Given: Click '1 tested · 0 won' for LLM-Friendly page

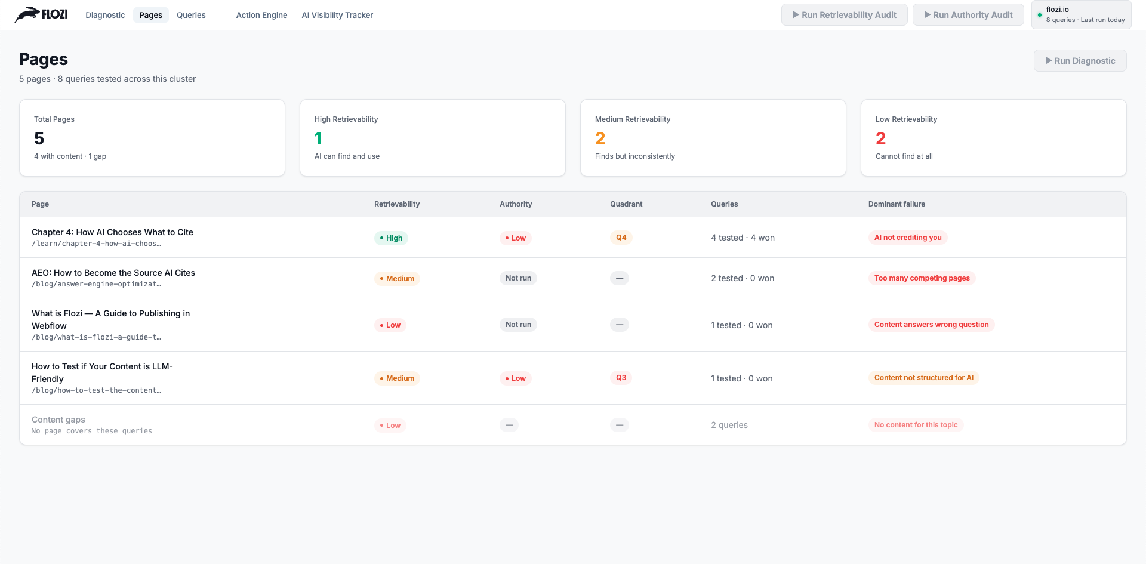Looking at the screenshot, I should (742, 378).
